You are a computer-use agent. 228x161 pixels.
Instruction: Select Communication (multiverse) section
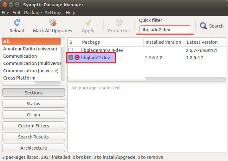(x=31, y=63)
